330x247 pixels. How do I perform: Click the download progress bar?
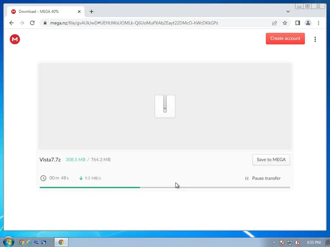tap(165, 188)
